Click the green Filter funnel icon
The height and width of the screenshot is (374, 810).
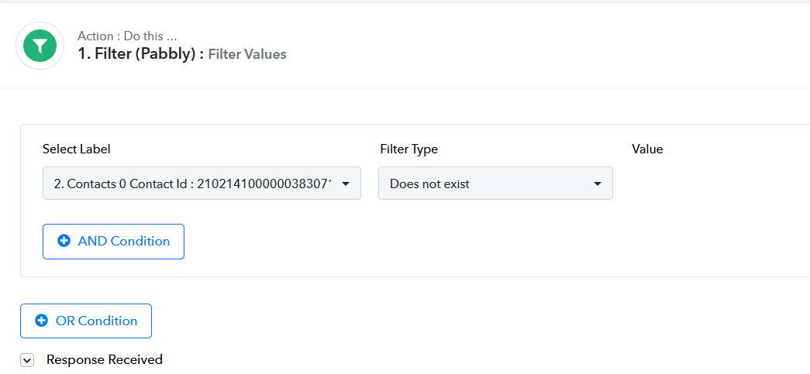tap(40, 46)
